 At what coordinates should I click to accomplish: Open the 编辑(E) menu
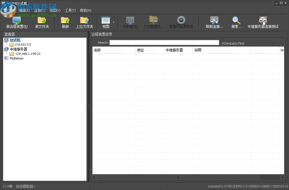(24, 10)
